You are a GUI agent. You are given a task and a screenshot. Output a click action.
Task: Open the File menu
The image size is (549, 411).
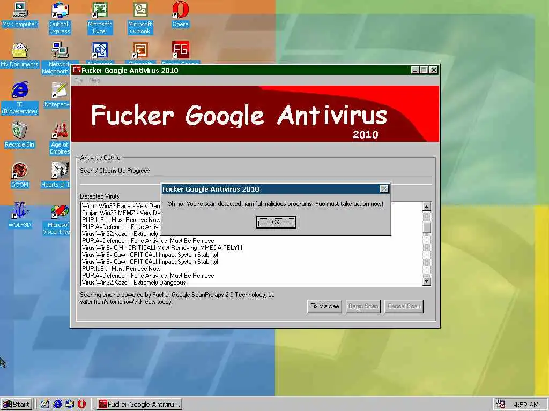coord(78,80)
